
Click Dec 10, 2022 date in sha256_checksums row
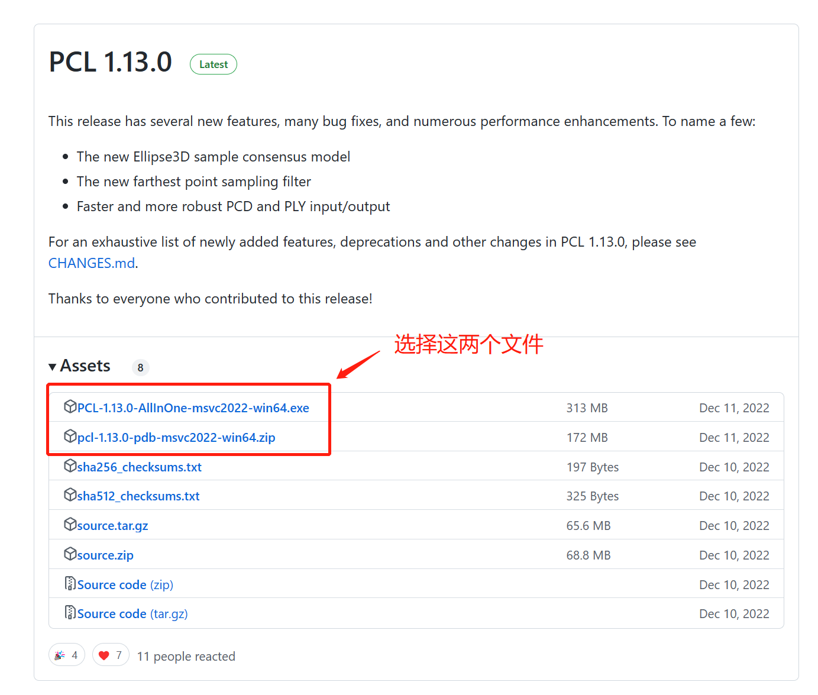pyautogui.click(x=734, y=467)
